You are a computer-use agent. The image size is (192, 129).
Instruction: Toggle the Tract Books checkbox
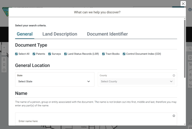point(103,54)
